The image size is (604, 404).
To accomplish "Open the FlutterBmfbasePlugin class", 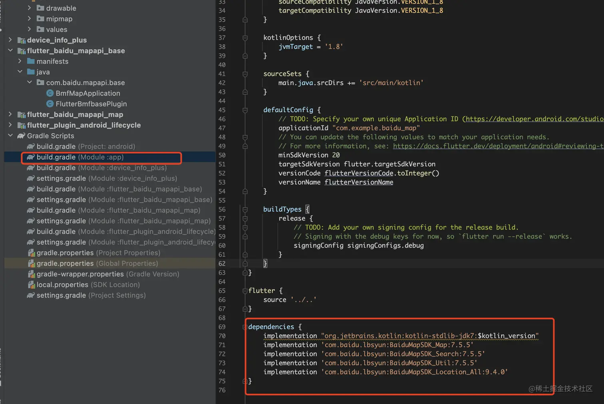I will click(91, 104).
